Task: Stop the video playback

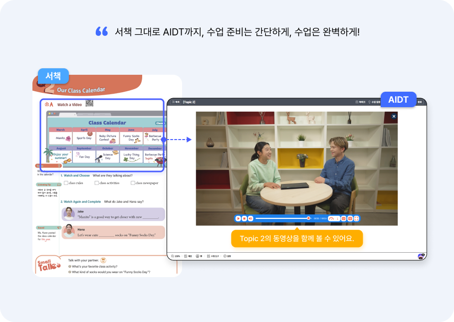Action: (x=244, y=218)
